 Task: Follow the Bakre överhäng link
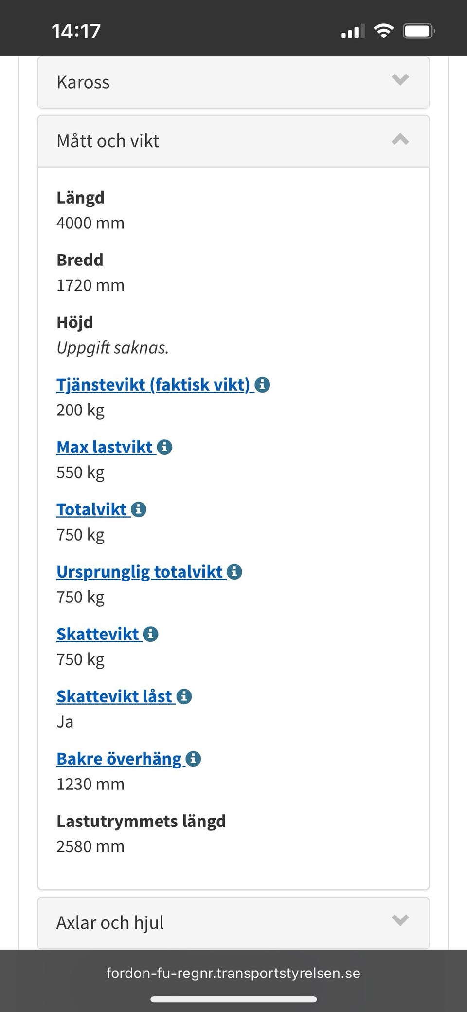click(119, 759)
